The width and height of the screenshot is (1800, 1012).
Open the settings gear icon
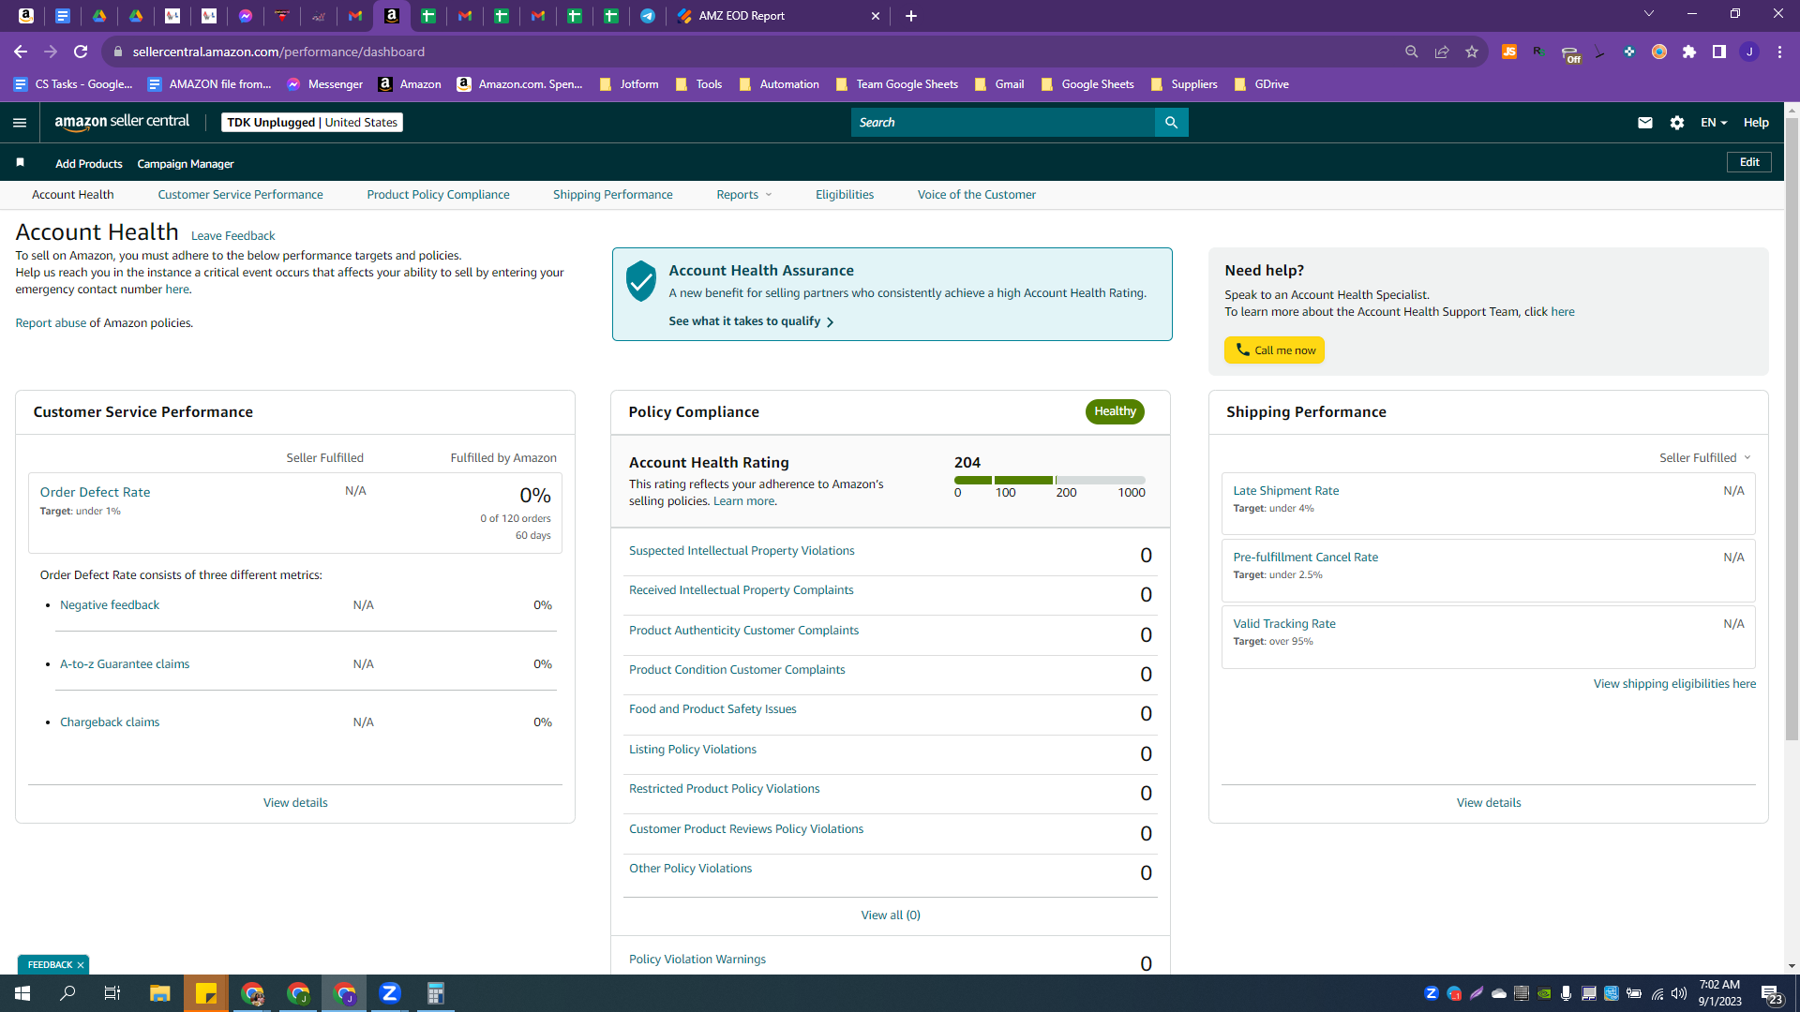1677,123
